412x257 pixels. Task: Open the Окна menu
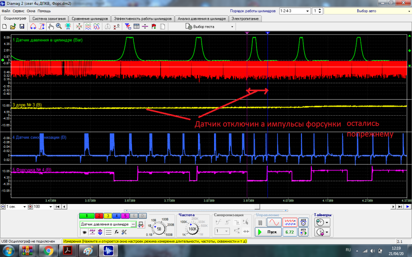(31, 11)
